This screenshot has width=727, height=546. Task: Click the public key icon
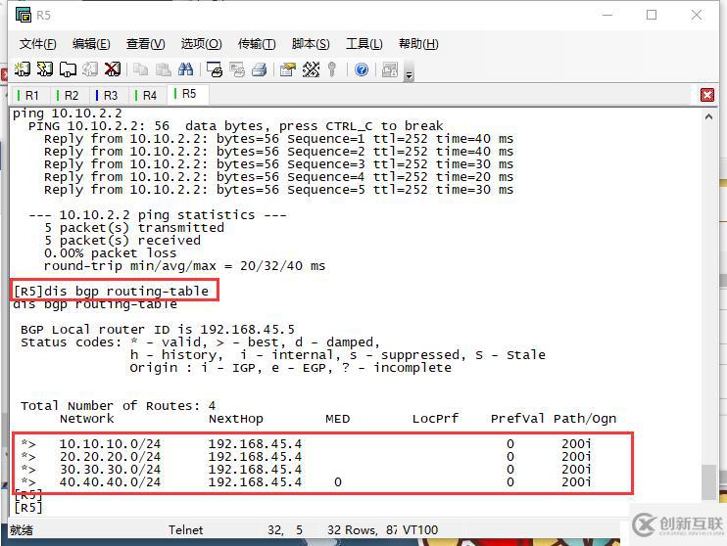click(x=331, y=69)
